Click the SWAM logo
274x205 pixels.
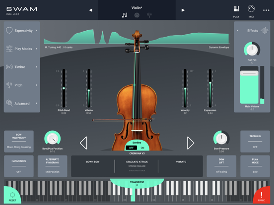[x=22, y=9]
